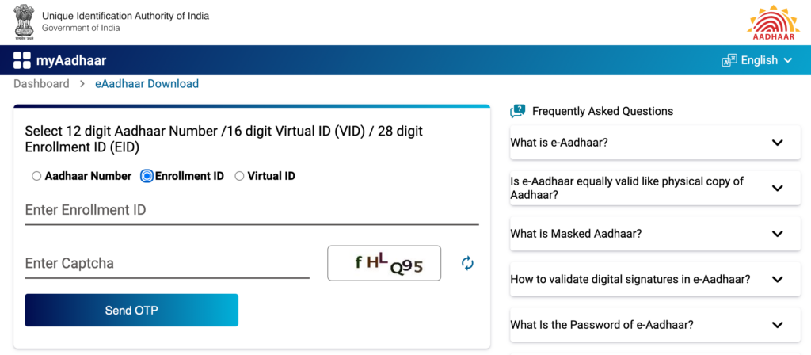This screenshot has width=811, height=355.
Task: Expand the 'What is Masked Aadhaar?' question
Action: (777, 234)
